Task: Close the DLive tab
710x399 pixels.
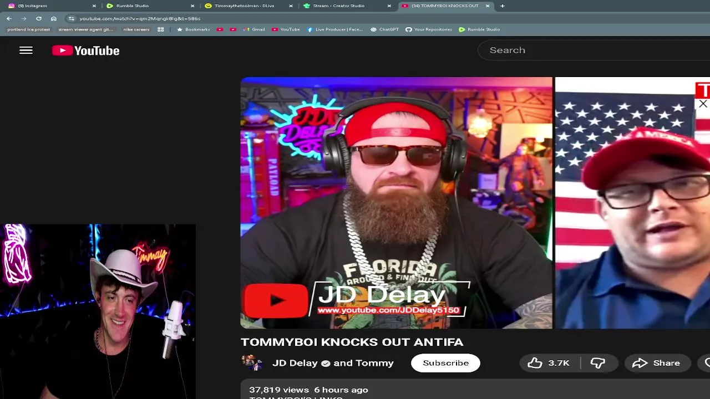Action: (x=291, y=6)
